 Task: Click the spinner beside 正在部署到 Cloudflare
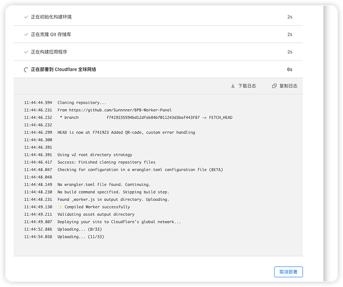(26, 69)
